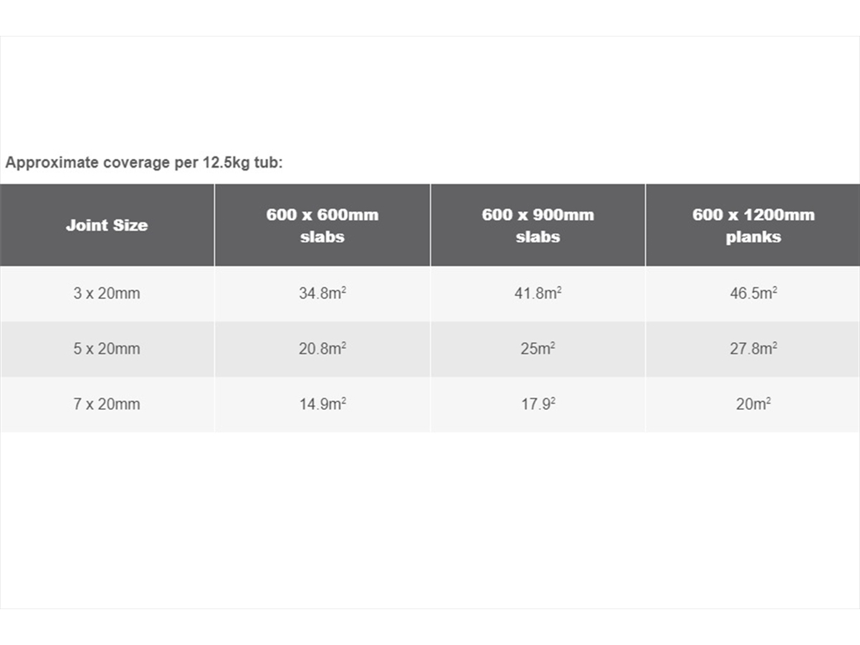Click the 600 x 900mm slabs header
Viewport: 860px width, 645px height.
pyautogui.click(x=537, y=225)
